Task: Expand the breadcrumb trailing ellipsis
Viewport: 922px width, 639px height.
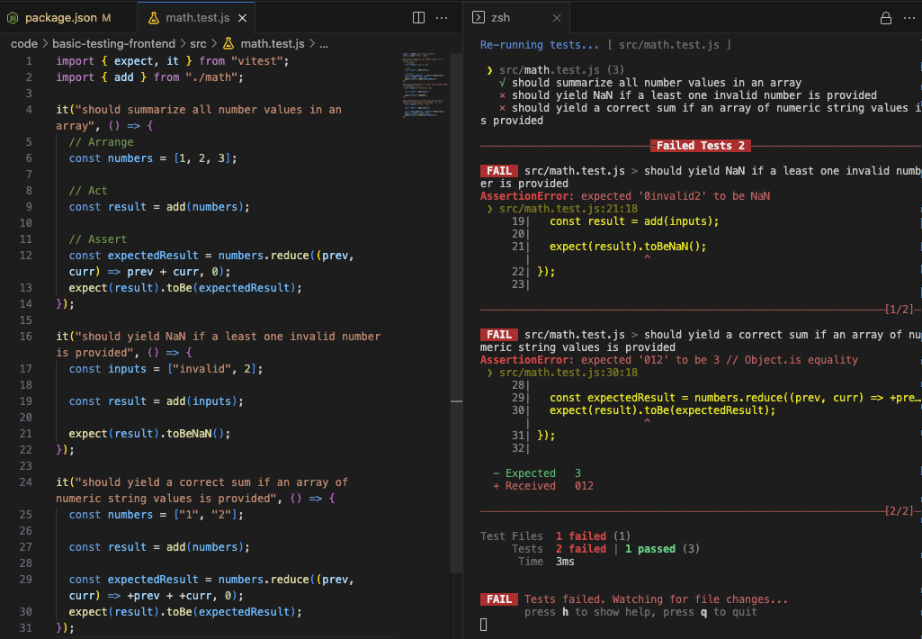Action: click(x=324, y=44)
